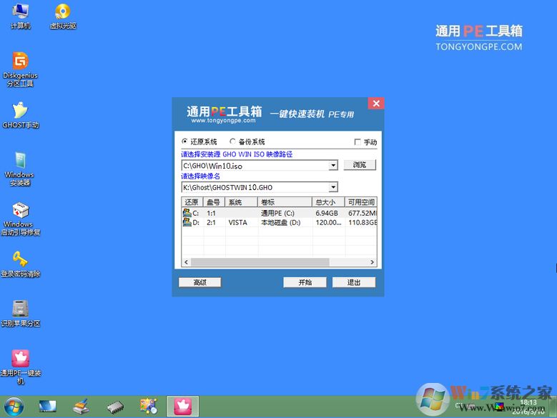Open the virtual CD drive desktop icon

coord(62,13)
